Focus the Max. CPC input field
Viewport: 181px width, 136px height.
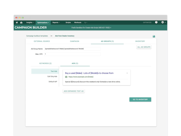click(72, 54)
